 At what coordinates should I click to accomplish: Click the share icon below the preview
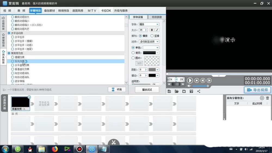pyautogui.click(x=199, y=91)
